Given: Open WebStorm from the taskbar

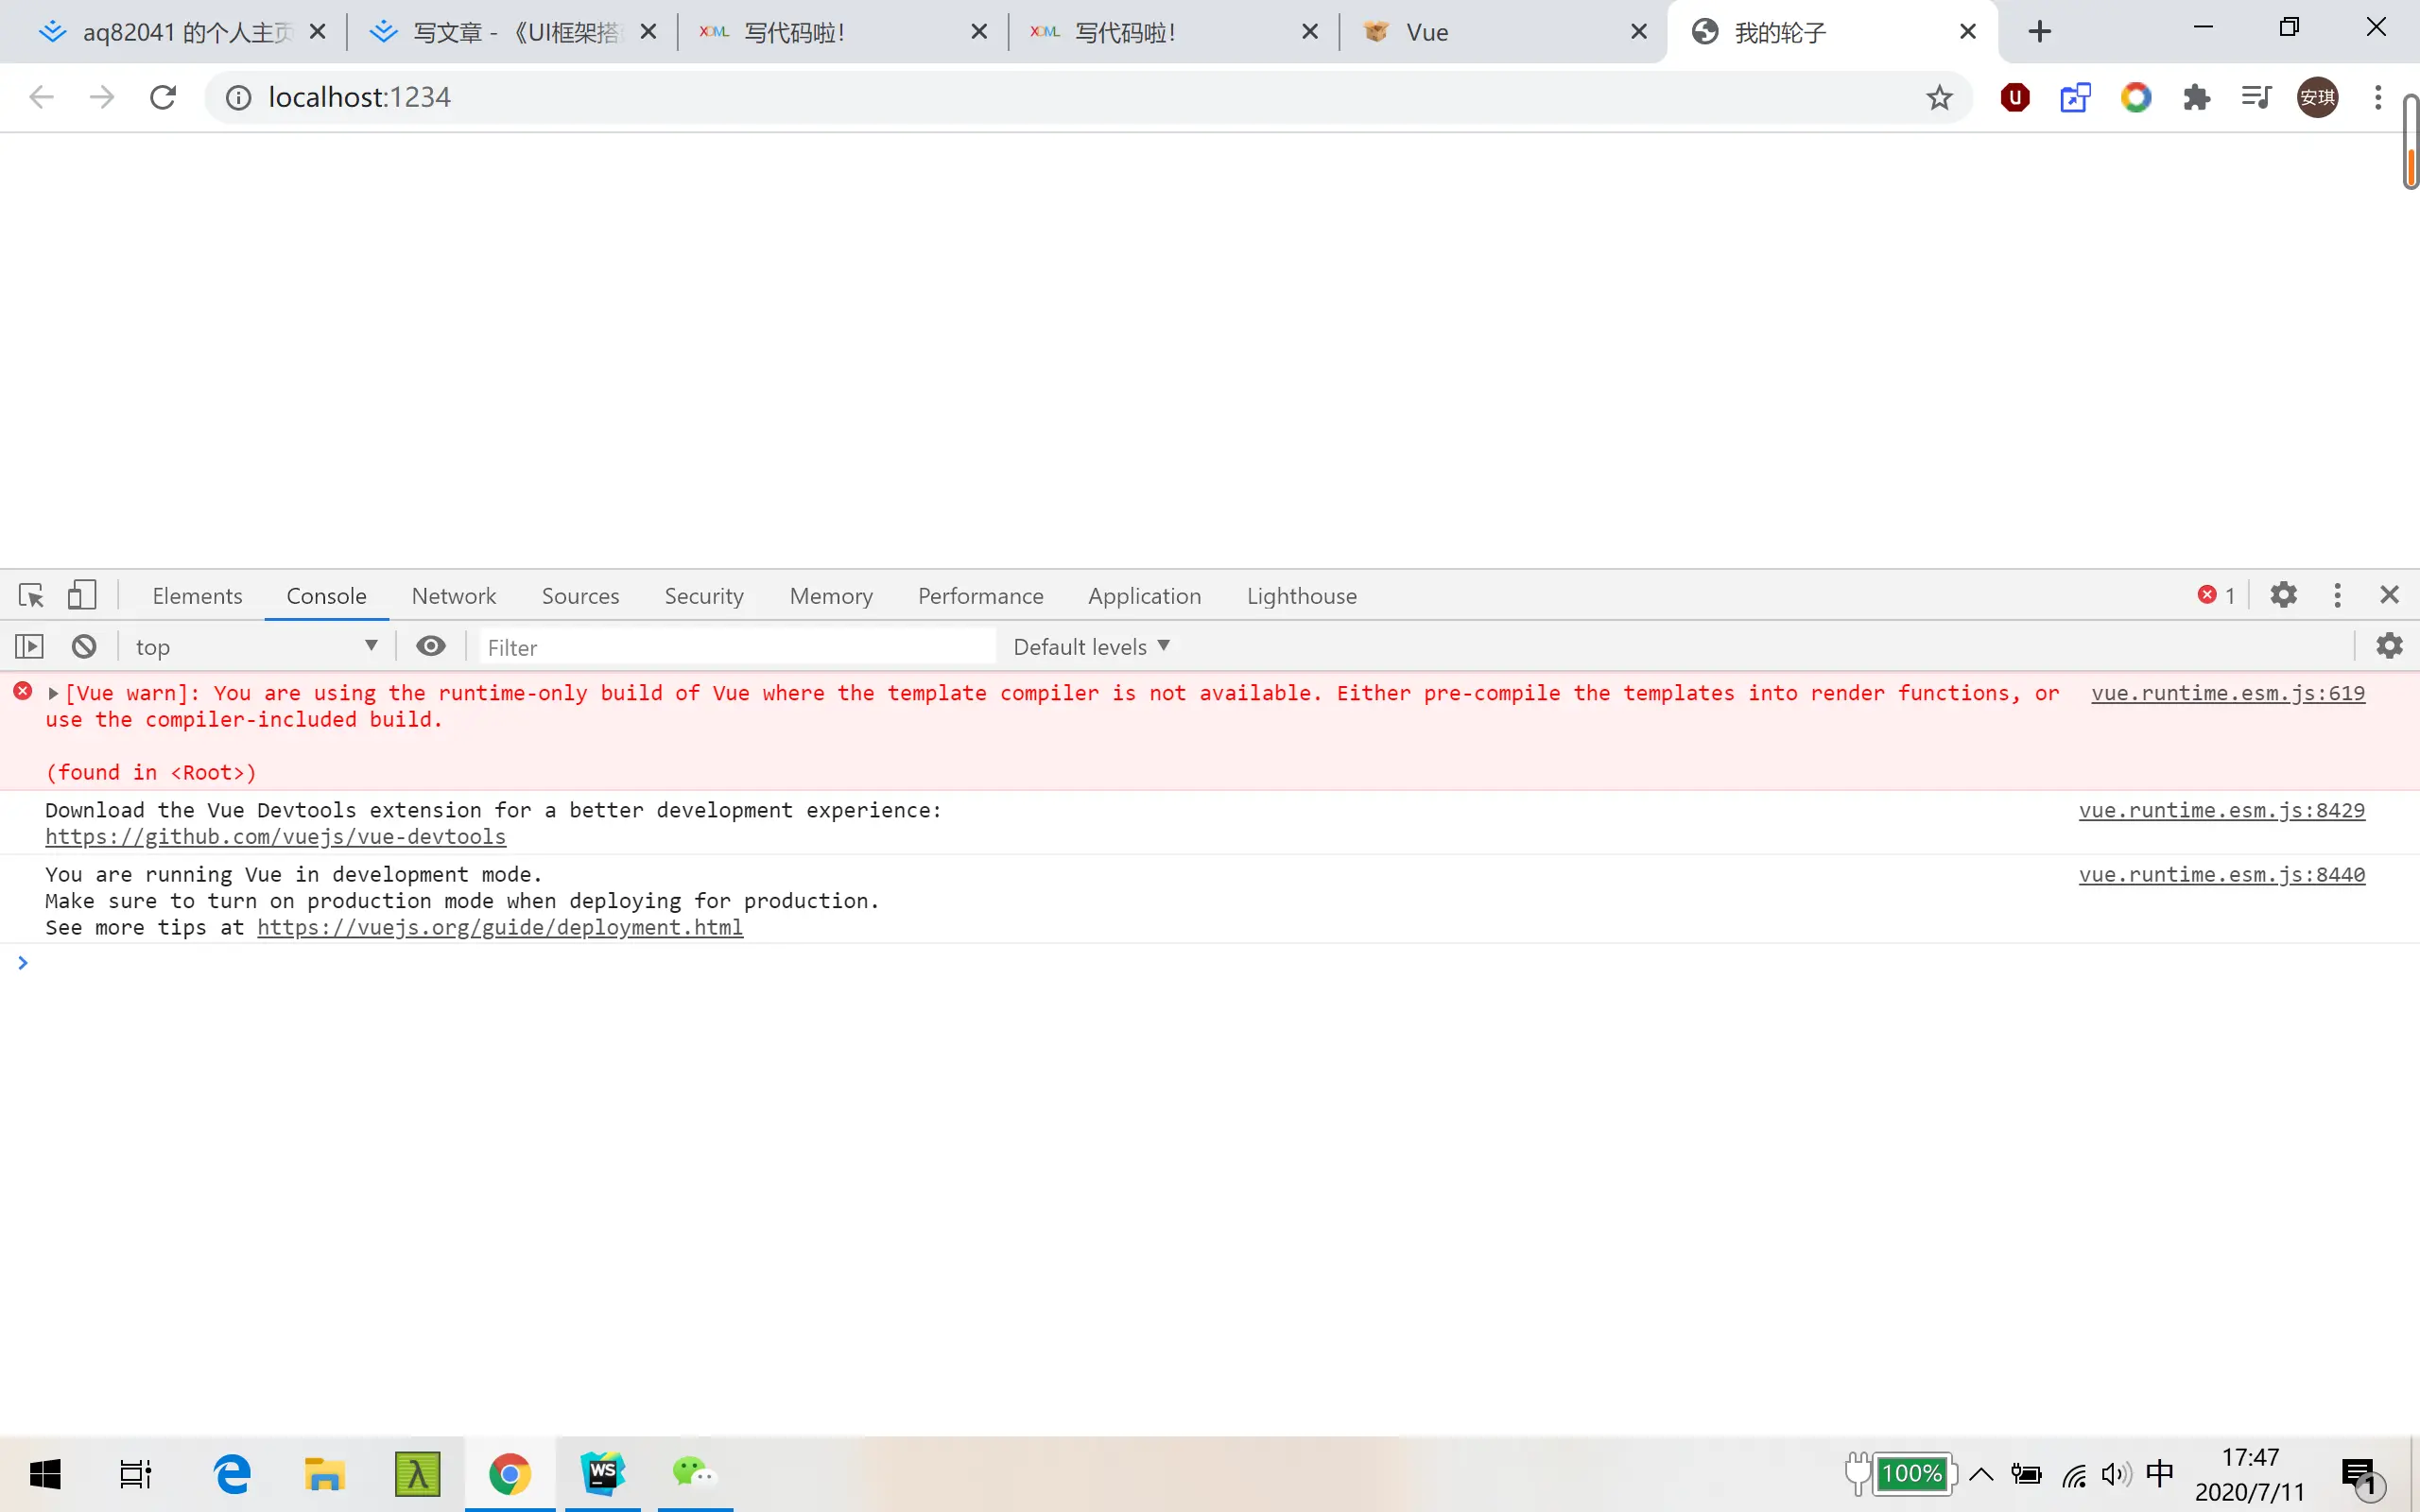Looking at the screenshot, I should [602, 1473].
